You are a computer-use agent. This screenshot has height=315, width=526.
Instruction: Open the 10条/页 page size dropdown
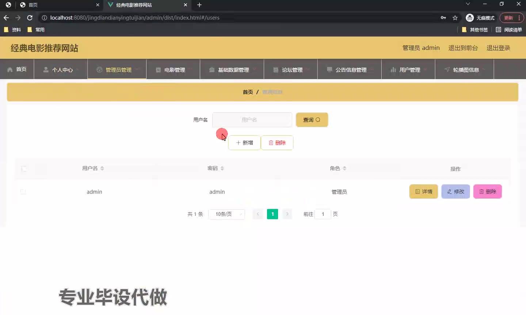[x=226, y=214]
